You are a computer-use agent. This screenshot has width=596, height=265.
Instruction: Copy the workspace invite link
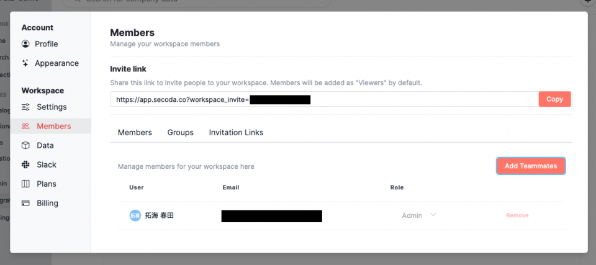click(554, 99)
